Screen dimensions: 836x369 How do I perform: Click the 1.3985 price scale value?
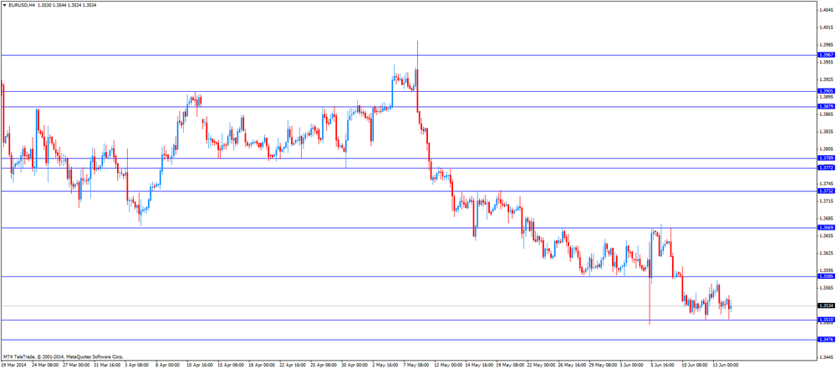(x=826, y=45)
